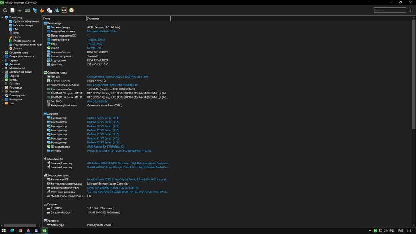Click the Klisre X79M2-Q value
Viewport: 416px width, 234px height.
click(97, 81)
